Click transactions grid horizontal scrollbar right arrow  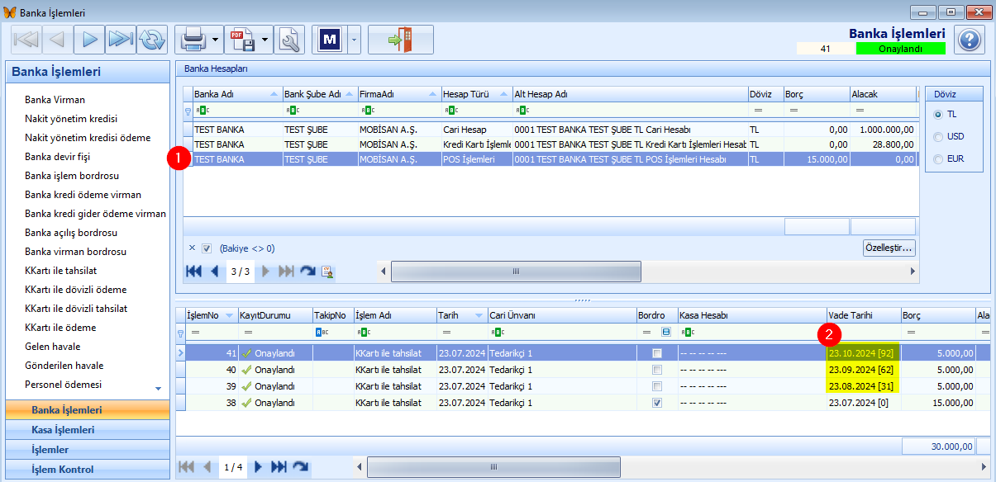(983, 467)
